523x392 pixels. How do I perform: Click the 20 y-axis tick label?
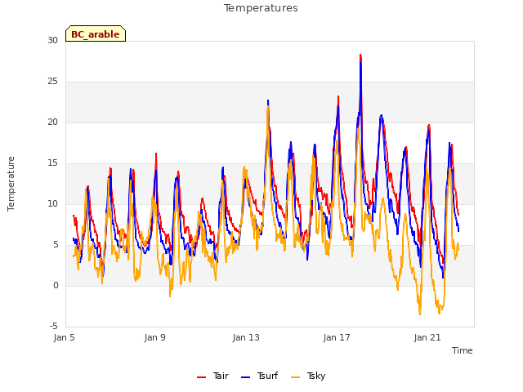(x=52, y=122)
